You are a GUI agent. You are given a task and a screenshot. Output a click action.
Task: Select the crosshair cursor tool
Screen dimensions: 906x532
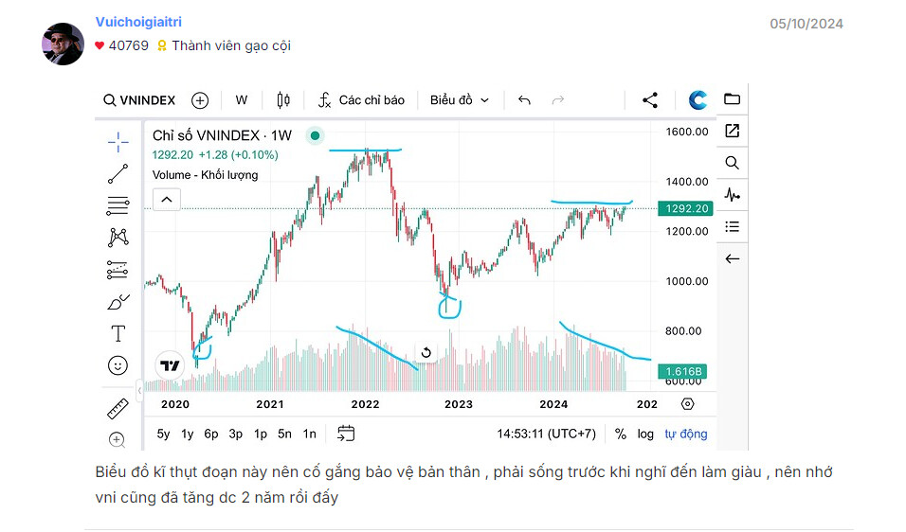118,142
